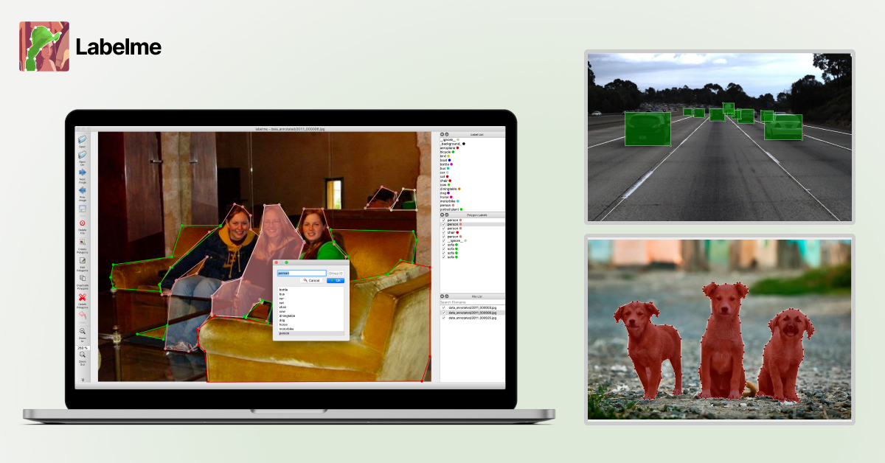Screen dimensions: 885x463
Task: Select 'motorbike' in the label dialog list
Action: tap(285, 329)
